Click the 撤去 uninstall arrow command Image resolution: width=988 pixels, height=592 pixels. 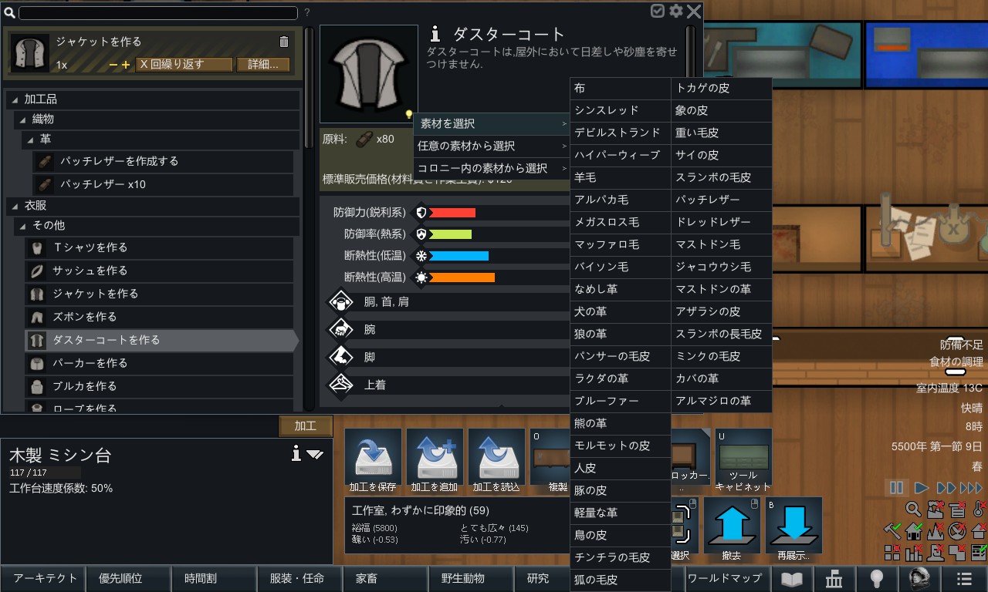pos(731,525)
